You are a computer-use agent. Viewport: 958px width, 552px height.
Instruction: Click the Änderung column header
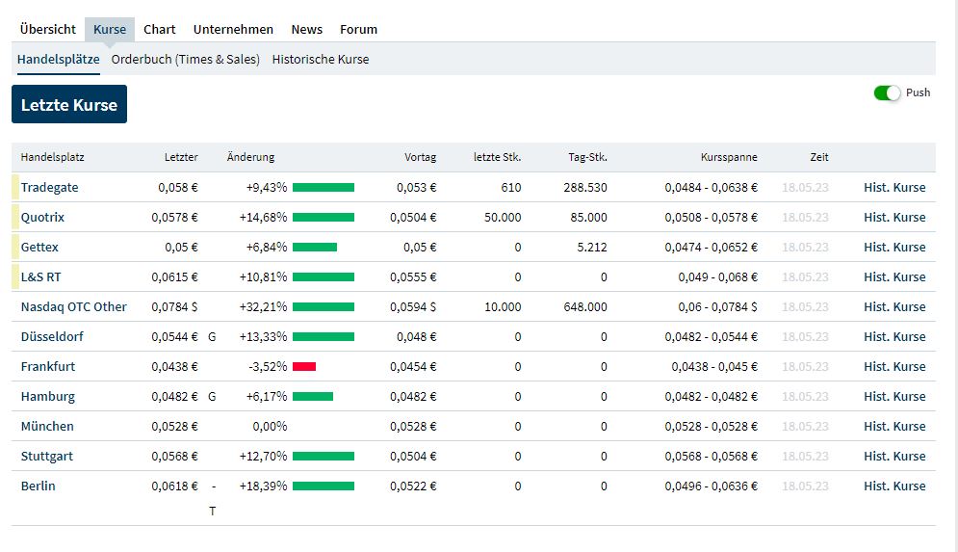[x=250, y=157]
